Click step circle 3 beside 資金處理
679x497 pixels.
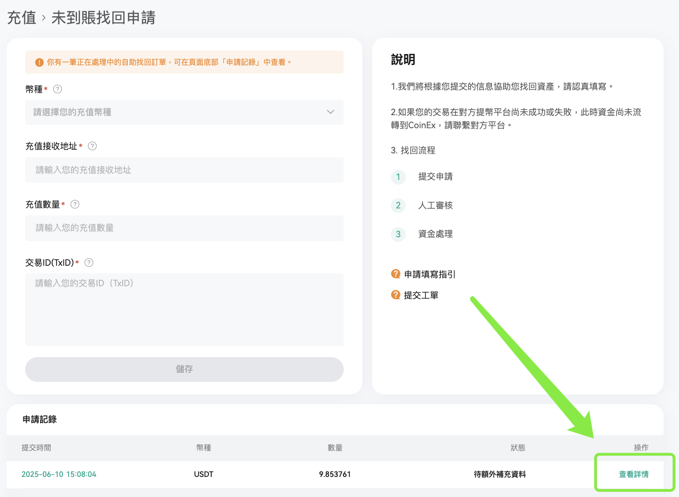click(398, 234)
